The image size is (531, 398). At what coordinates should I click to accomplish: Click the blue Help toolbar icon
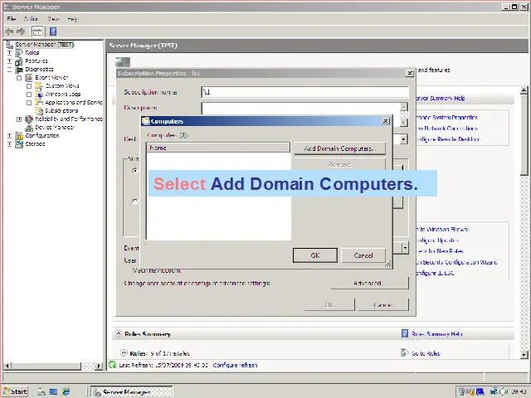click(53, 32)
